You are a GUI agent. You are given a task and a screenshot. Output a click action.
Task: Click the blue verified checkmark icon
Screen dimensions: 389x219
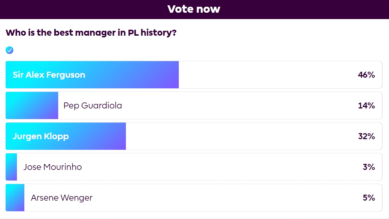[10, 50]
